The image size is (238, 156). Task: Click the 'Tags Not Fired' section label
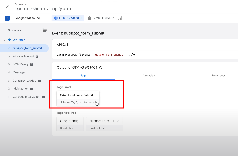pyautogui.click(x=66, y=113)
